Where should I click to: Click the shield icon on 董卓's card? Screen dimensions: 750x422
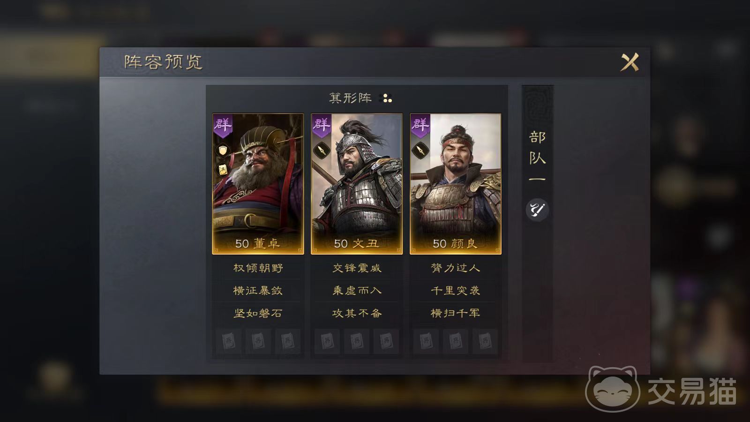point(223,150)
